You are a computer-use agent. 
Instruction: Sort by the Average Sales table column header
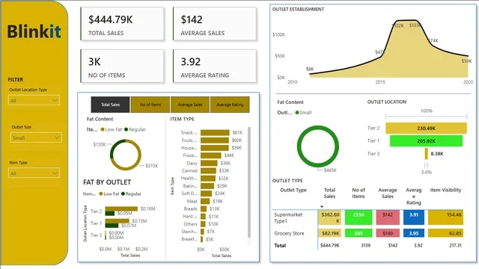(388, 193)
